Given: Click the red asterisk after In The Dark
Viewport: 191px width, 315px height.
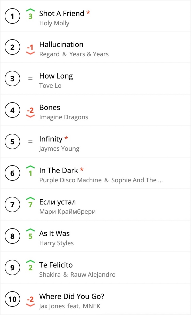Looking at the screenshot, I should pos(82,170).
